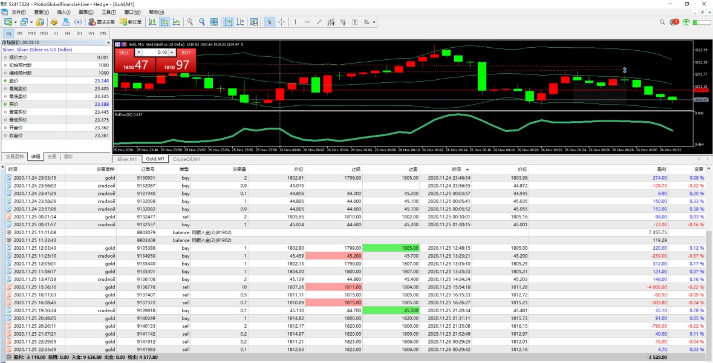Select the trendline drawing tool
This screenshot has height=363, width=713.
[319, 22]
